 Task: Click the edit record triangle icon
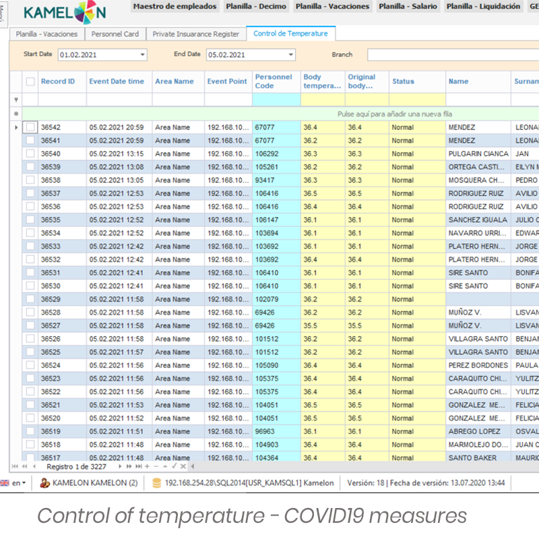pyautogui.click(x=165, y=466)
